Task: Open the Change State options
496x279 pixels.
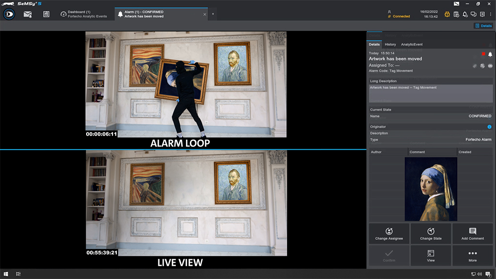Action: point(431,233)
